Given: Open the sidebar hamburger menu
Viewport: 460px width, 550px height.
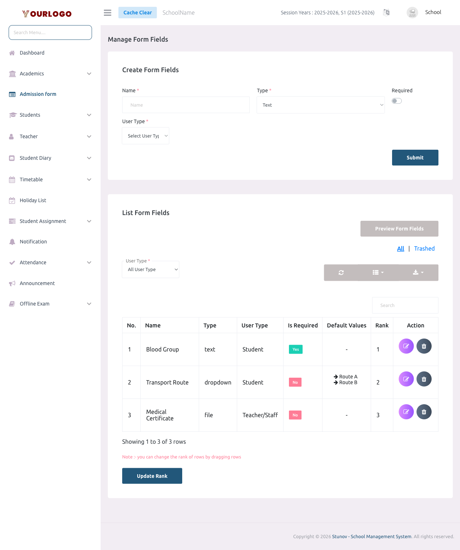Looking at the screenshot, I should (x=107, y=13).
